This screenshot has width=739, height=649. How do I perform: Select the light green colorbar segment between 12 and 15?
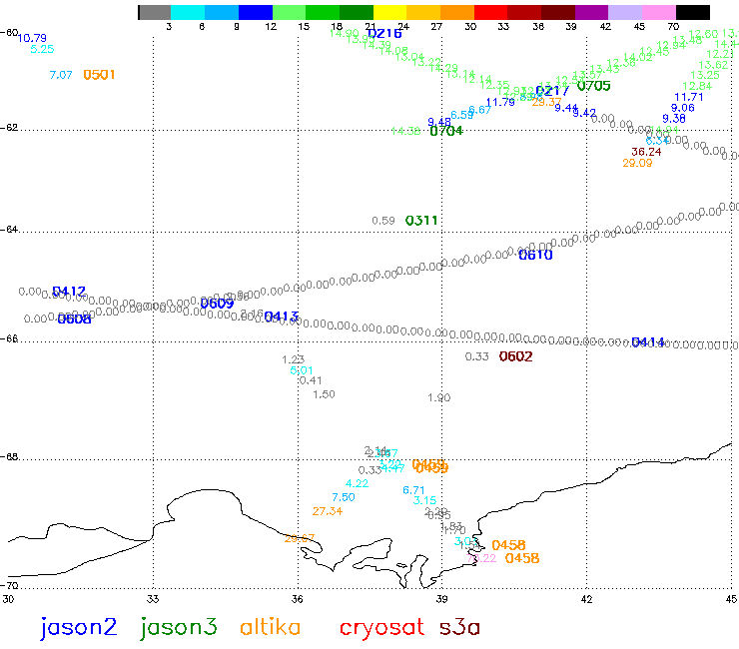tap(289, 12)
